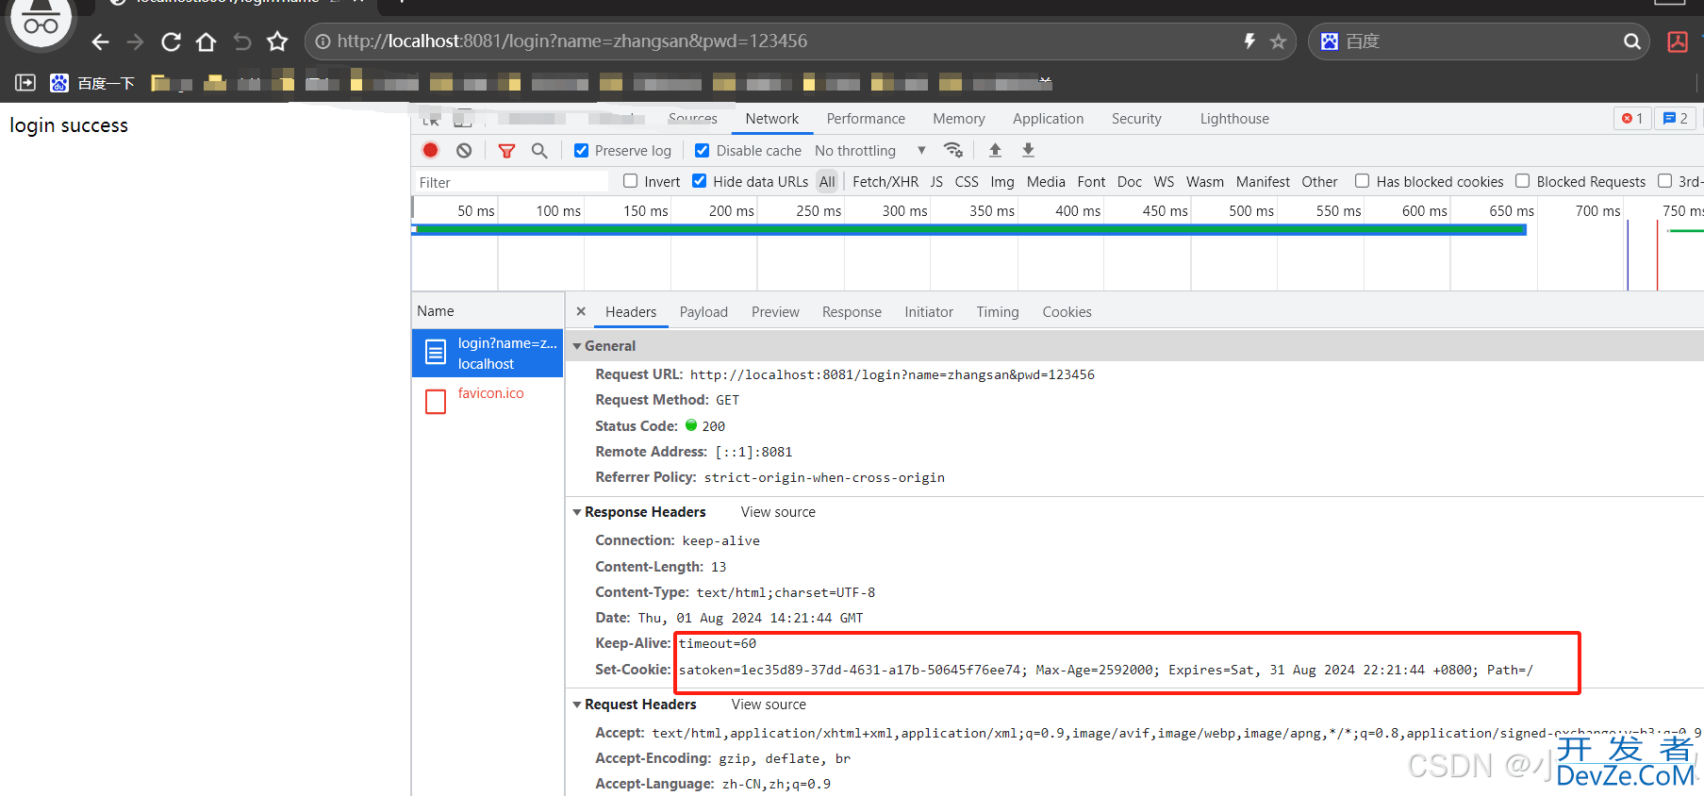Open the Sources tab
Image resolution: width=1704 pixels, height=796 pixels.
coord(693,118)
